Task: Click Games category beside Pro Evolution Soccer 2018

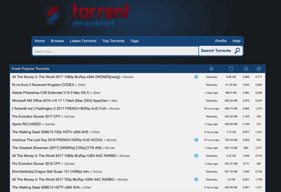Action: [69, 164]
